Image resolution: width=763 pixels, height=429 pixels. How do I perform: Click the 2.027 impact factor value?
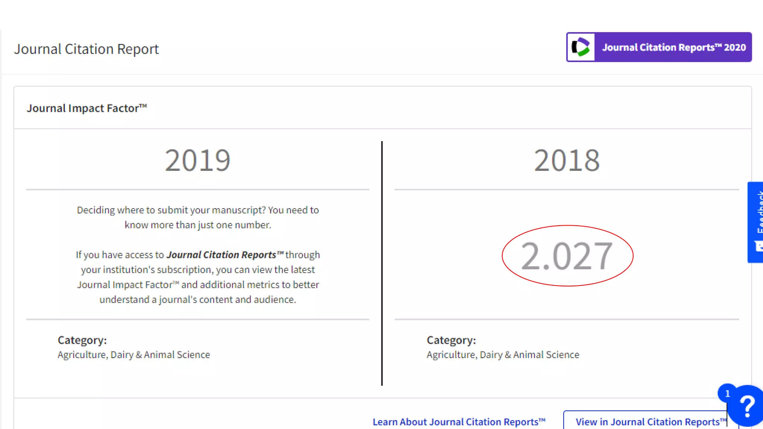567,256
